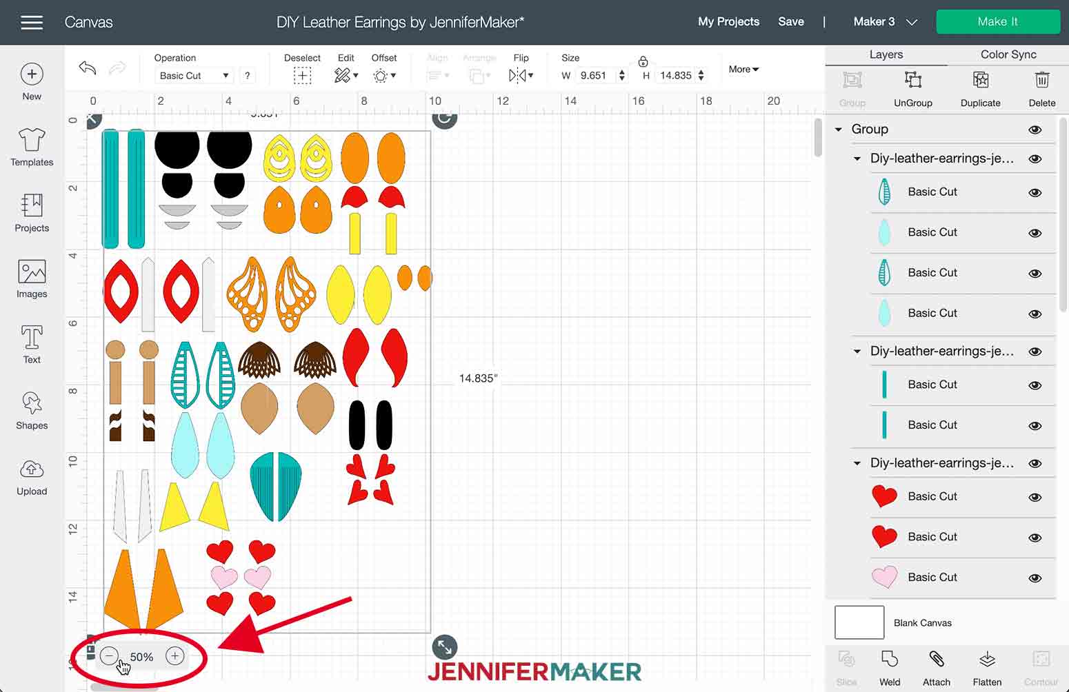The width and height of the screenshot is (1069, 692).
Task: Hide the first teal bar Basic Cut layer
Action: [x=1035, y=385]
